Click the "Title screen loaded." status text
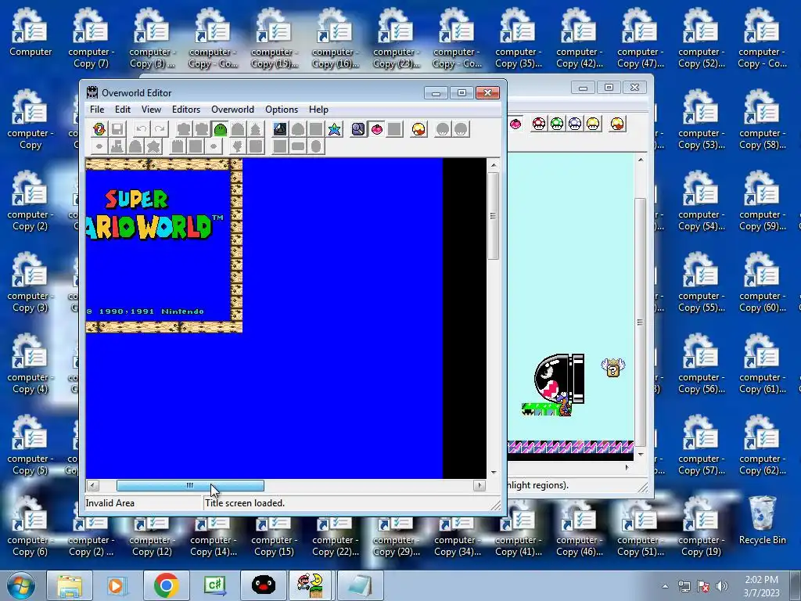 pyautogui.click(x=245, y=503)
